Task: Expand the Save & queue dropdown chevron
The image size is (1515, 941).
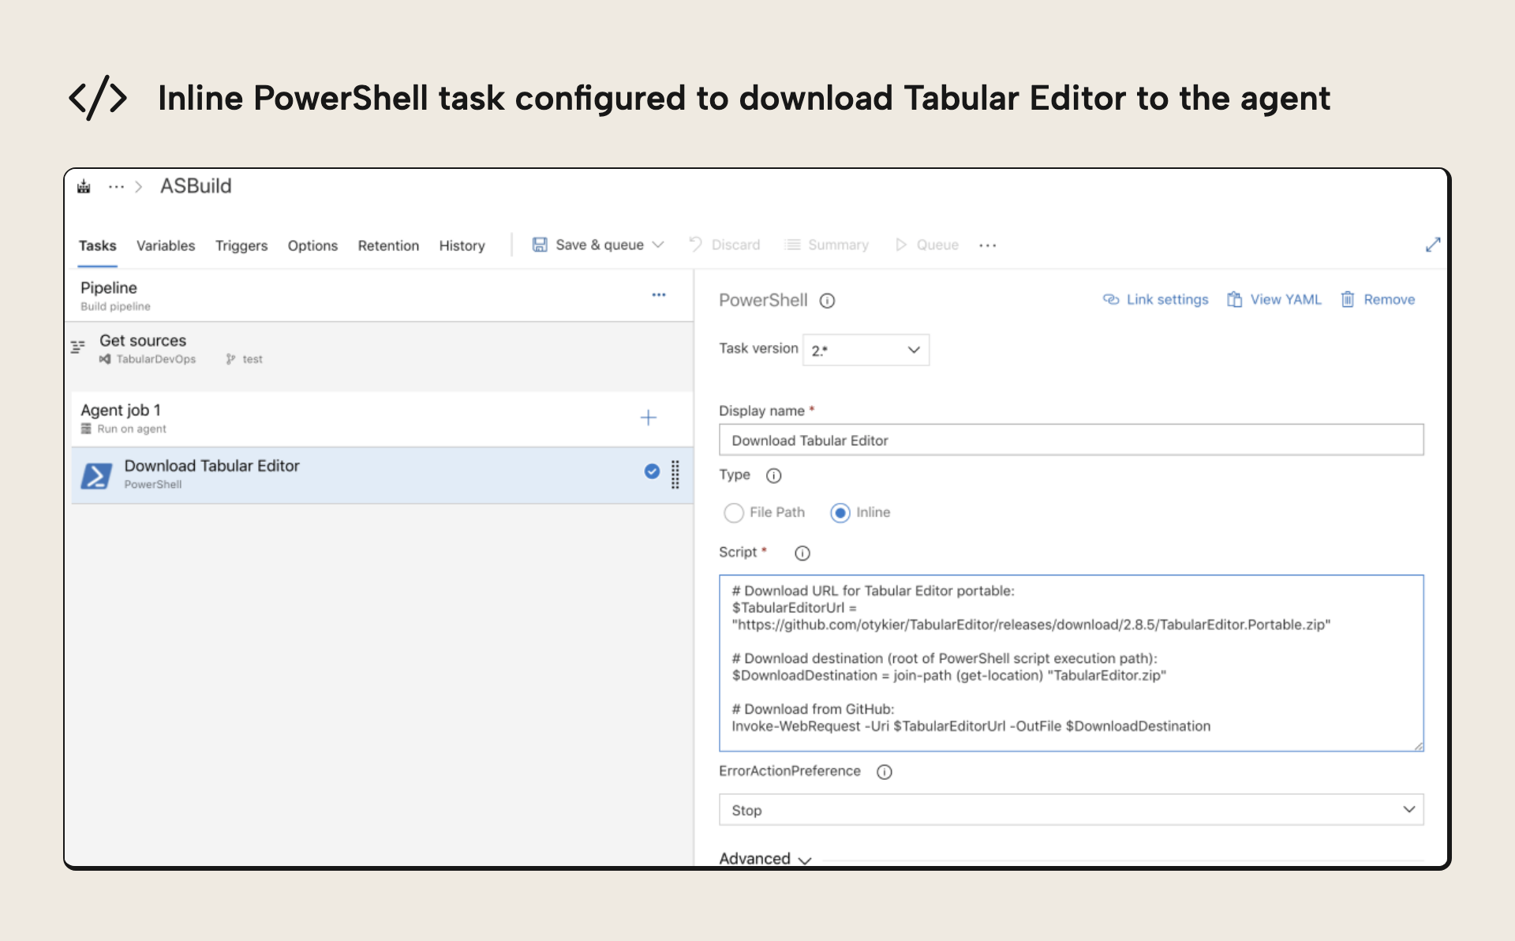Action: (658, 245)
